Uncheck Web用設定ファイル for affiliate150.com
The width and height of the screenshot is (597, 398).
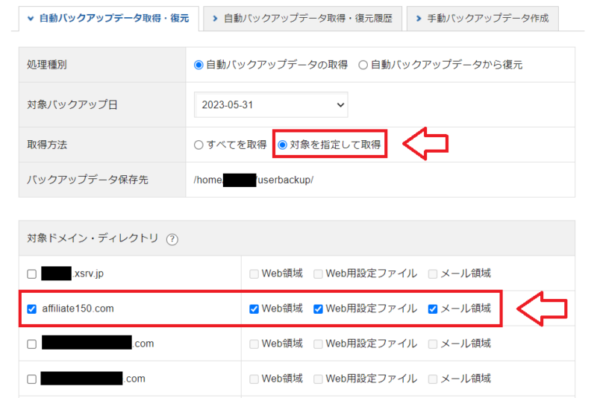coord(318,309)
